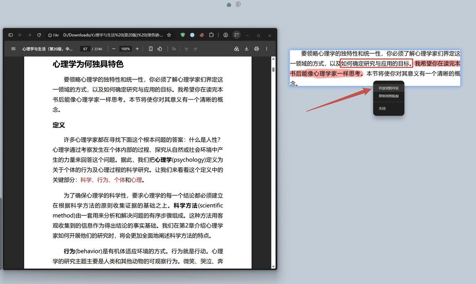Open the Extensions puzzle piece menu
This screenshot has width=476, height=284.
coord(211,35)
